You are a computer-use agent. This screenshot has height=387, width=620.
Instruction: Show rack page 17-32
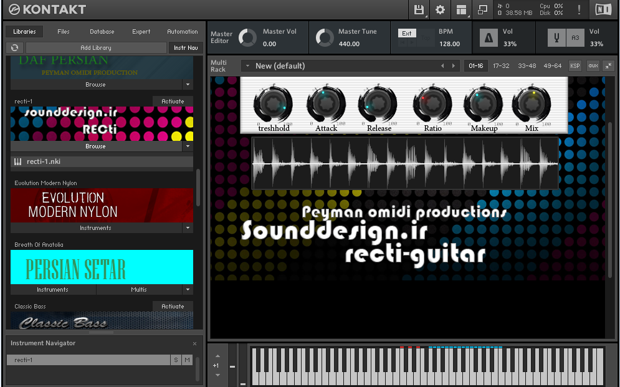click(x=501, y=65)
